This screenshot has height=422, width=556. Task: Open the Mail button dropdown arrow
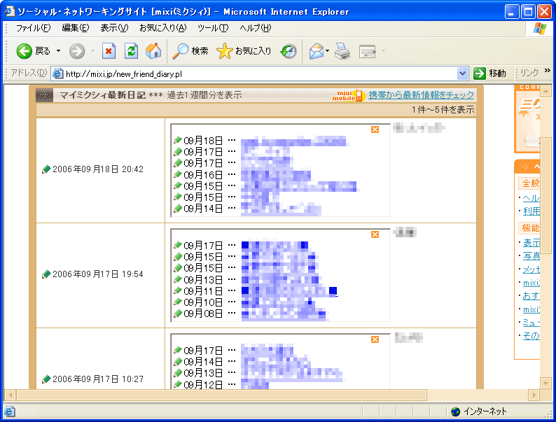coord(327,51)
